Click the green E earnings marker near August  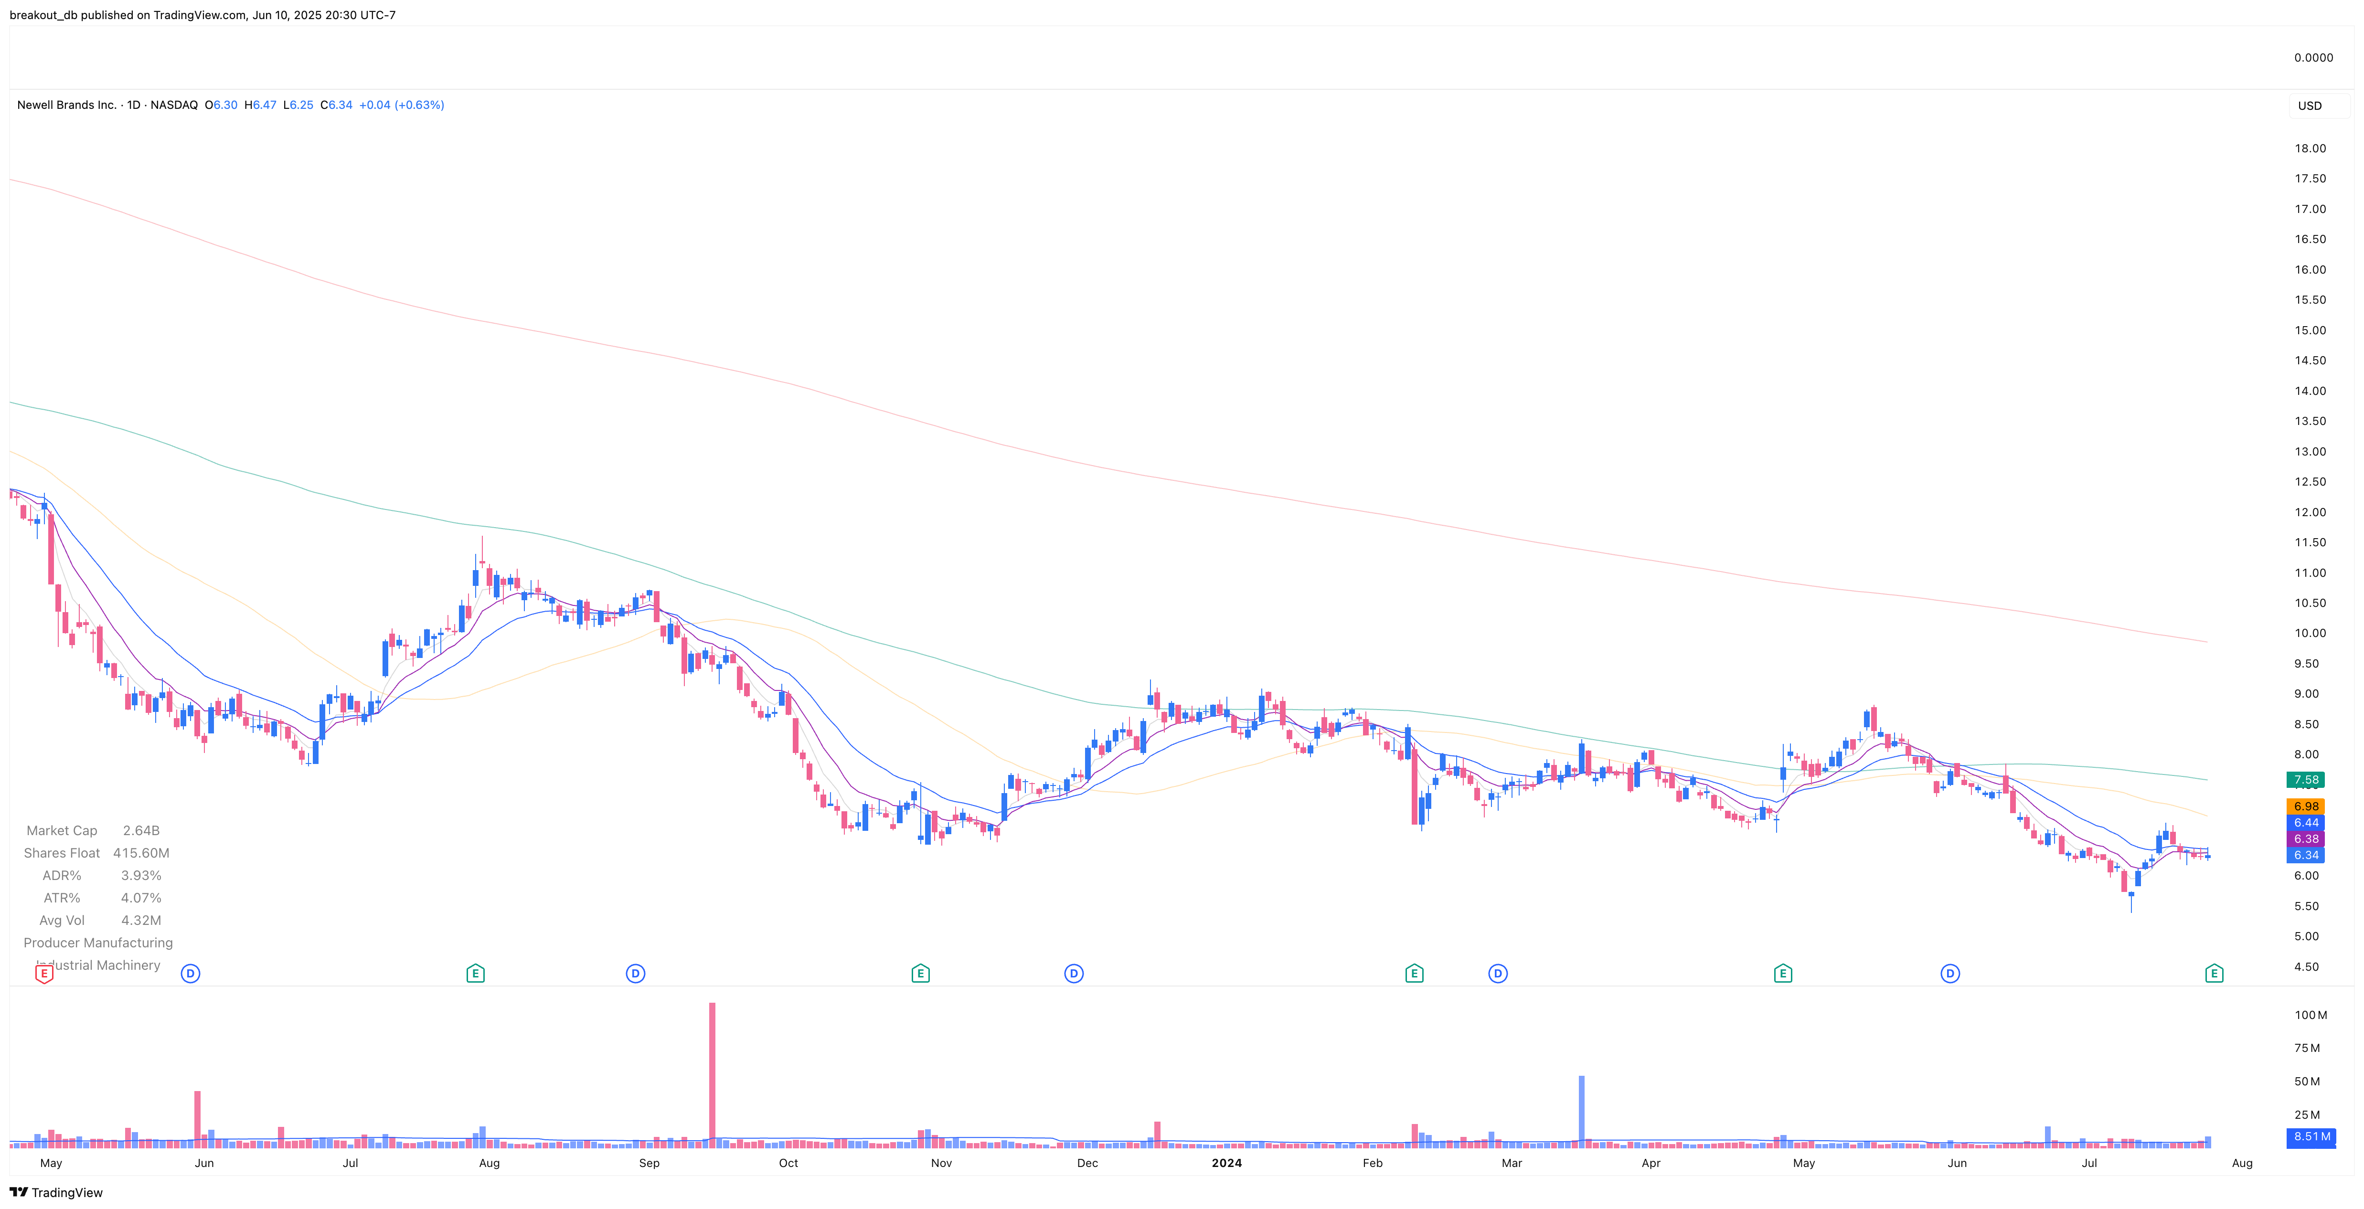click(475, 973)
